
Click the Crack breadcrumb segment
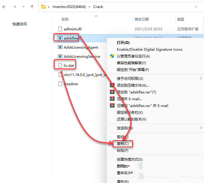98,6
